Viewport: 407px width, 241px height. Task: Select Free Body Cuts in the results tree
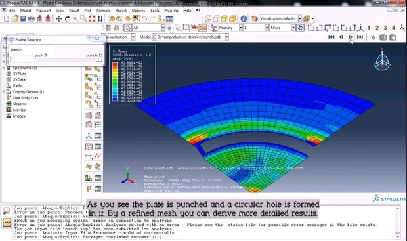pyautogui.click(x=26, y=98)
